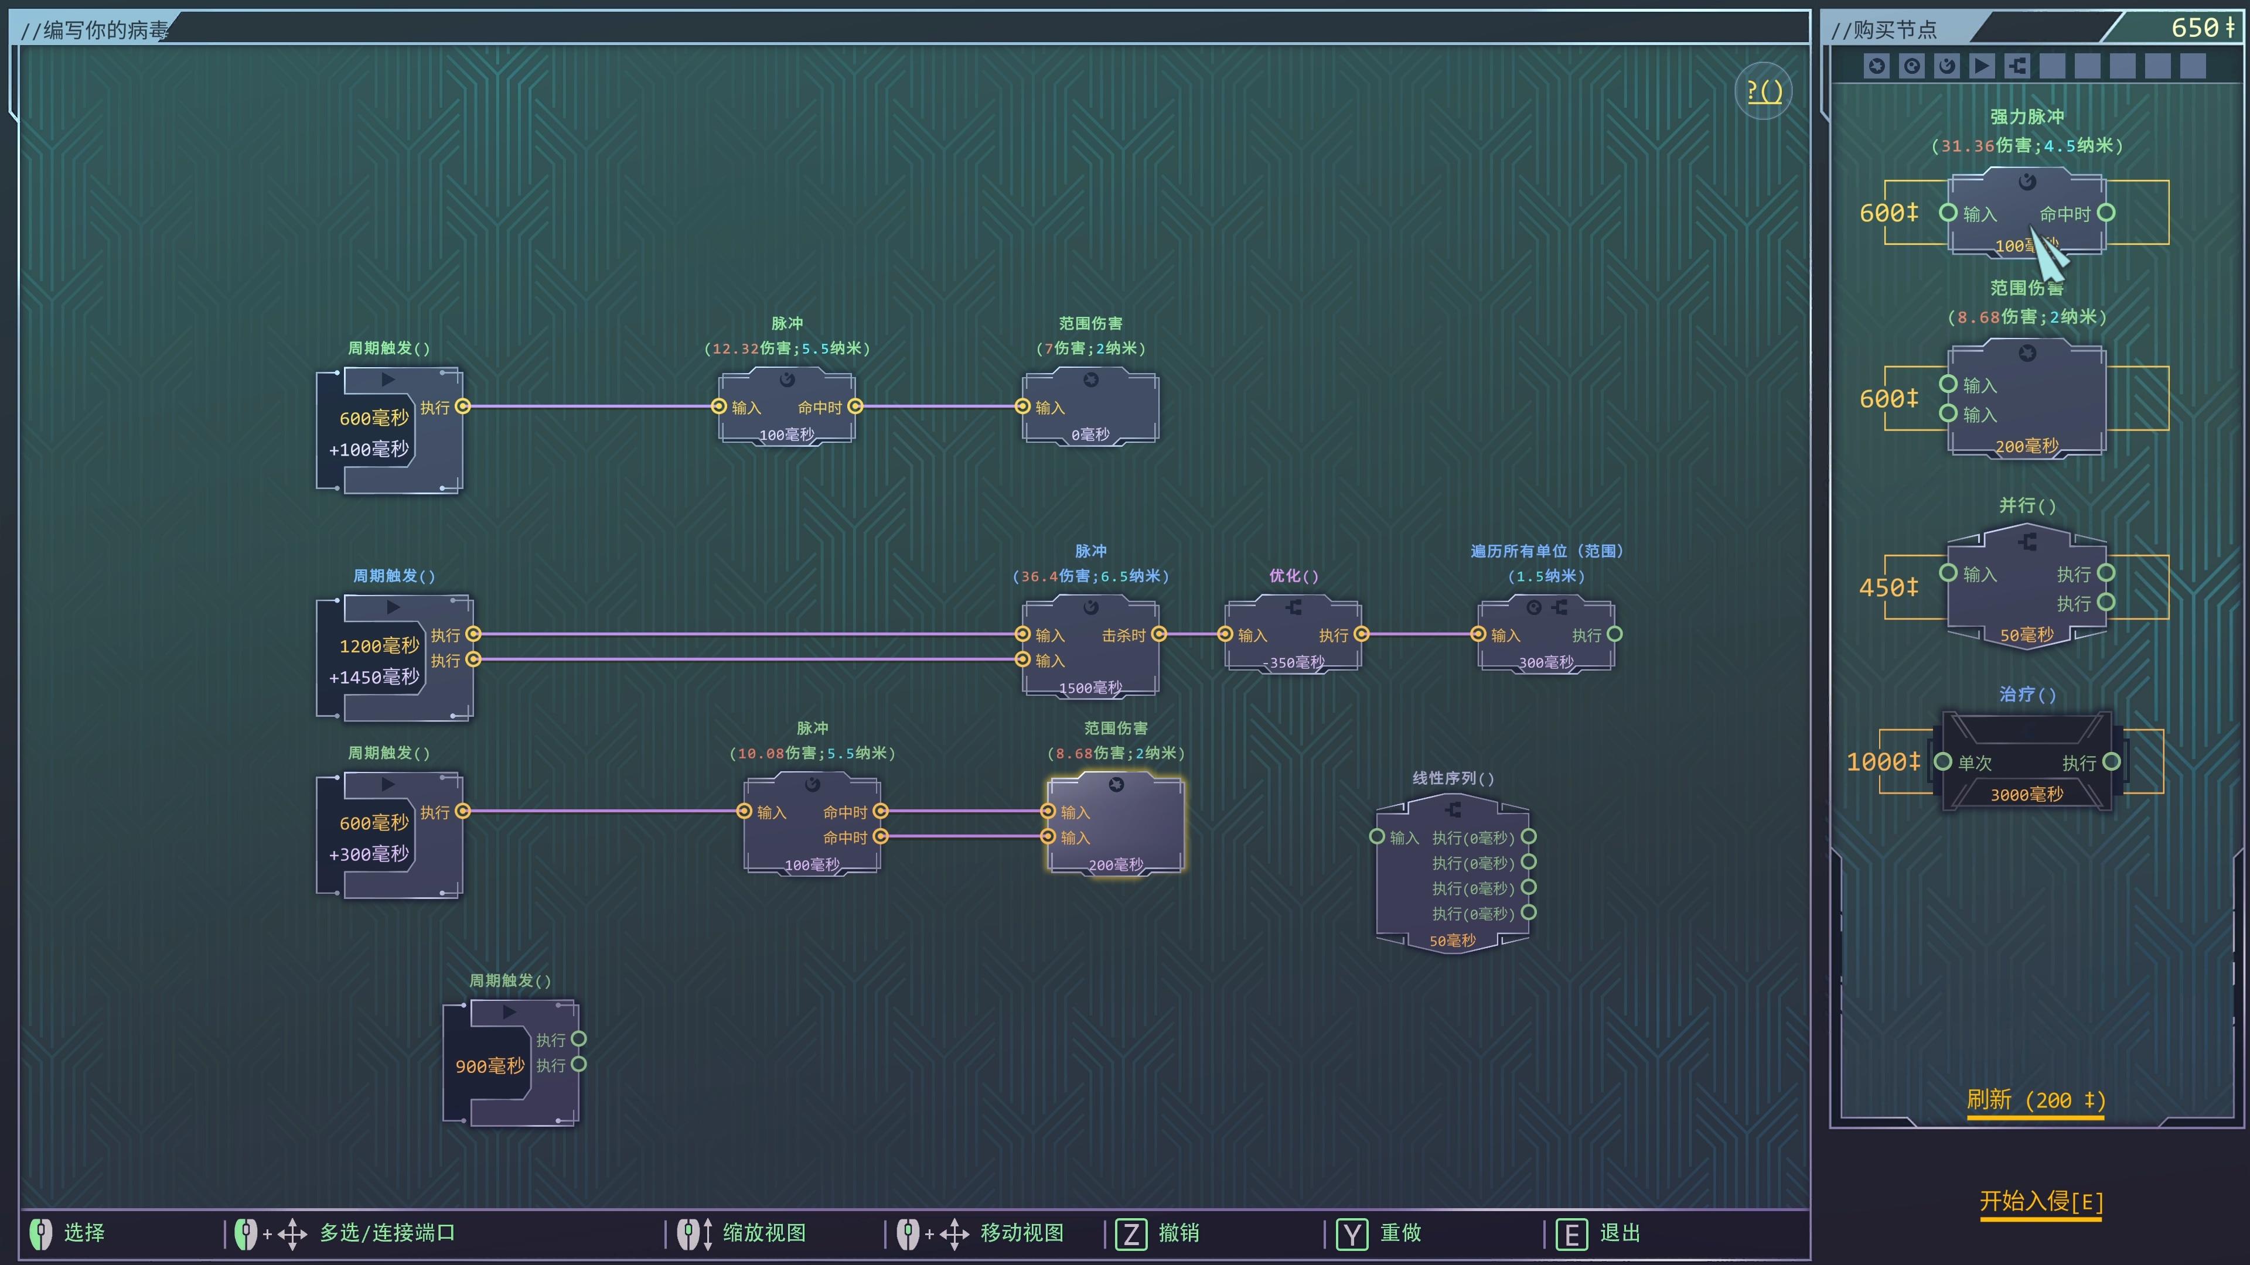Viewport: 2250px width, 1265px height.
Task: Click 开始入侵[E] to start the invasion
Action: click(2040, 1201)
